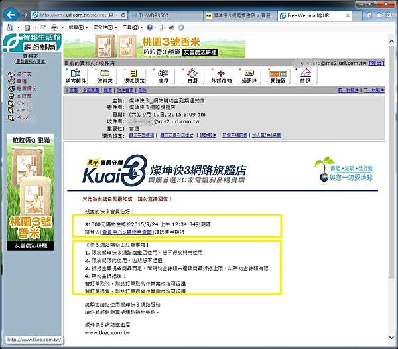Go to the previous mail link
Viewport: 398px width, 349px height.
coord(348,90)
